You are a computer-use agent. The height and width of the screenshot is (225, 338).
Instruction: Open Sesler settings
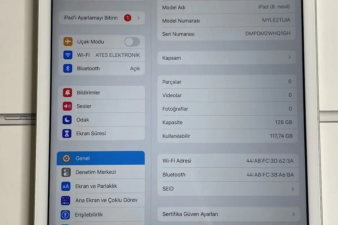tap(101, 106)
